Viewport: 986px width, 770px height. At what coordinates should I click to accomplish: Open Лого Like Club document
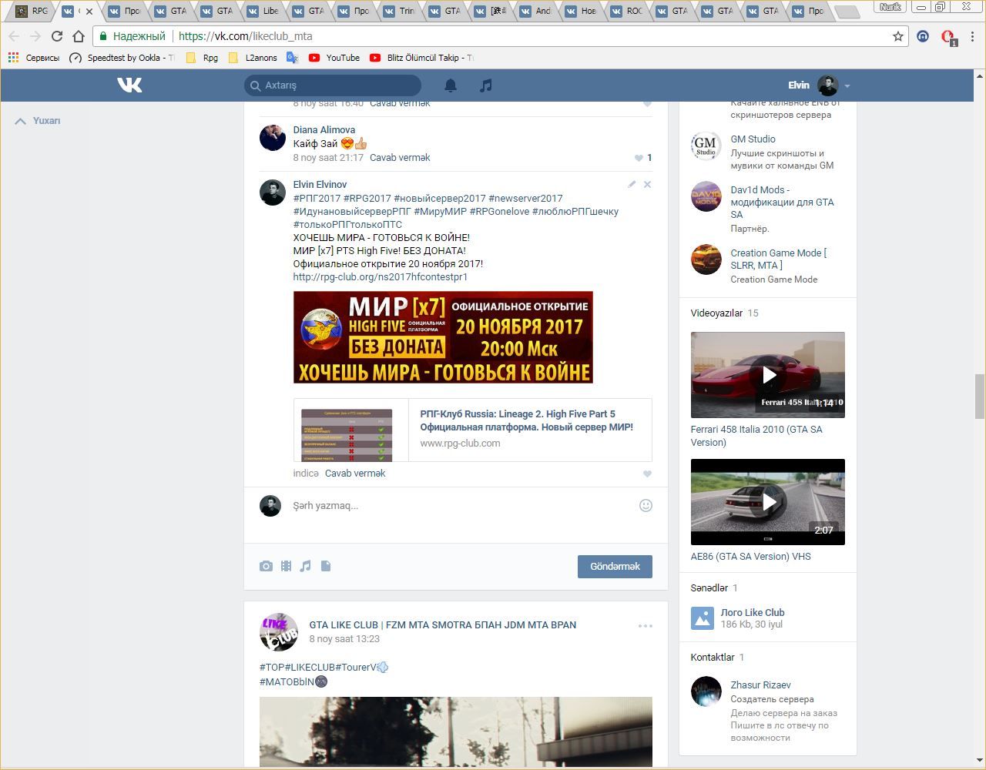coord(753,613)
